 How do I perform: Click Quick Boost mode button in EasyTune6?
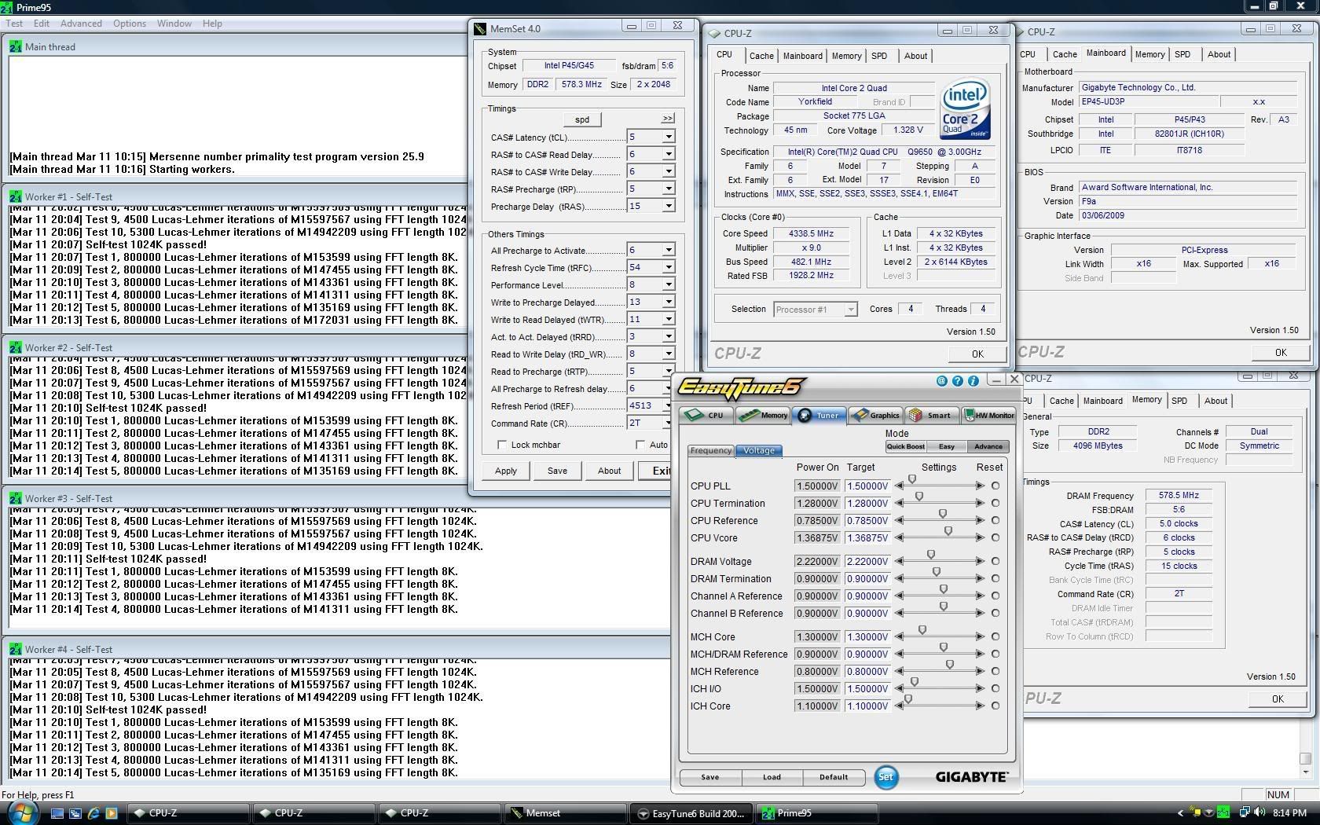tap(905, 446)
